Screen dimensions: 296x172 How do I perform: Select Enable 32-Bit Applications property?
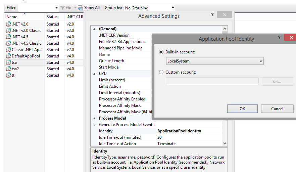(121, 42)
